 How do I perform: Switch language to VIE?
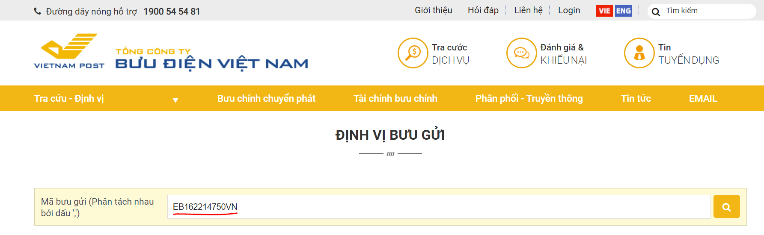pos(604,11)
